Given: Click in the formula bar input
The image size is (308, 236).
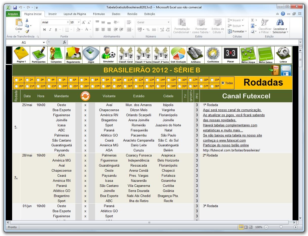Looking at the screenshot, I should point(183,43).
